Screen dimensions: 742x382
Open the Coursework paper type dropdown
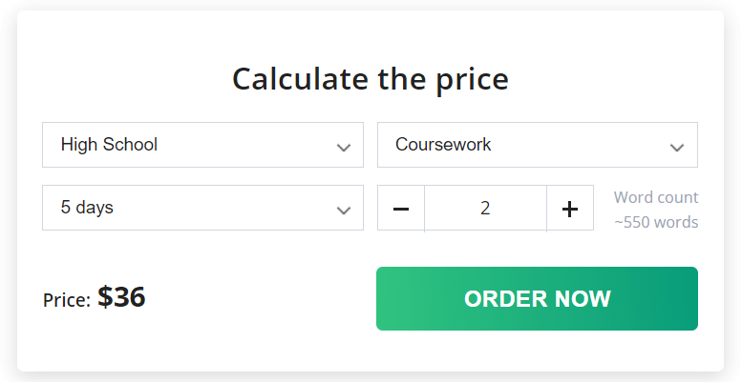[537, 145]
